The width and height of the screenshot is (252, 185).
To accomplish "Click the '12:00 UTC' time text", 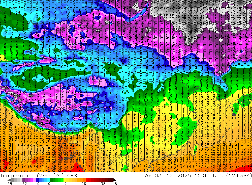I will (209, 176).
